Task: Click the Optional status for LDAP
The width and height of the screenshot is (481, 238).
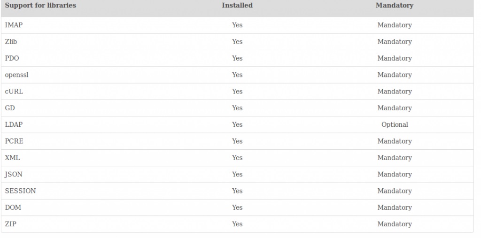Action: tap(395, 124)
